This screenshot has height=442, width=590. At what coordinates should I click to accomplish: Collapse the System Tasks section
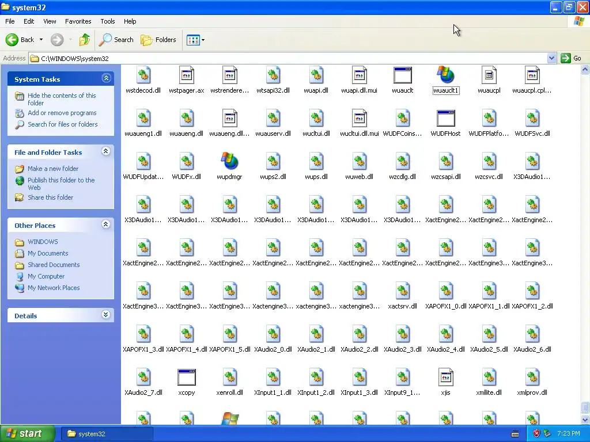[106, 78]
